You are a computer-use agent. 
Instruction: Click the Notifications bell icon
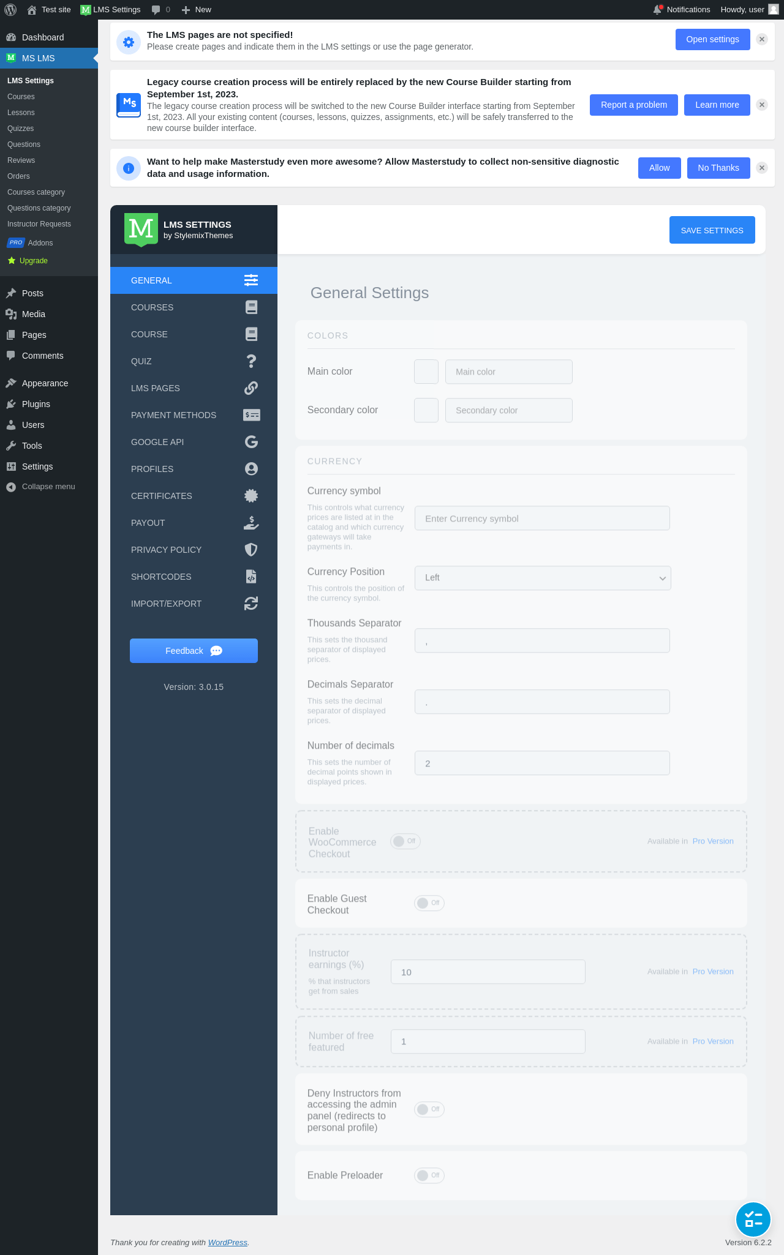click(658, 10)
